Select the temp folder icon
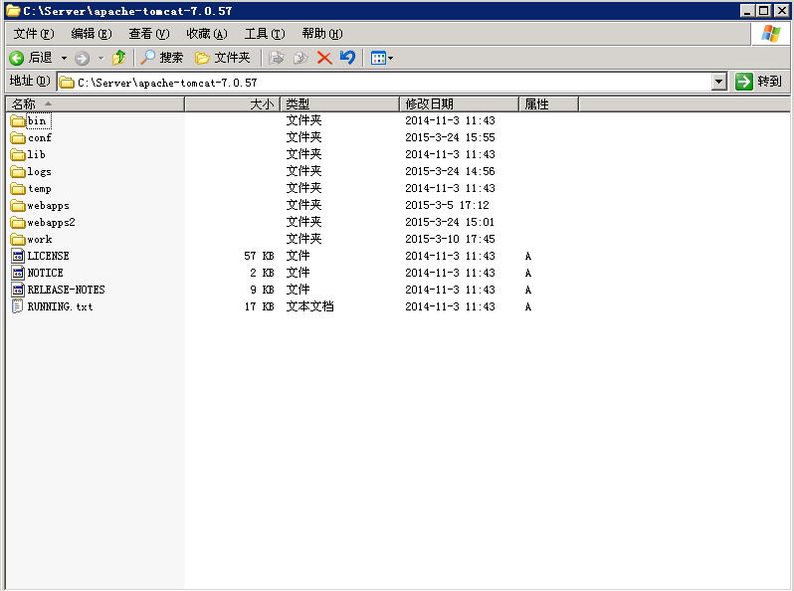794x591 pixels. pyautogui.click(x=18, y=188)
